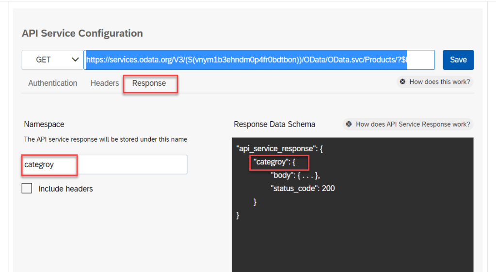Click help icon beside 'How does this work?'
496x272 pixels.
pos(402,82)
